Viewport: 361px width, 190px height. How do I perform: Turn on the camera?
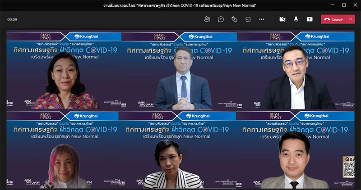point(282,19)
